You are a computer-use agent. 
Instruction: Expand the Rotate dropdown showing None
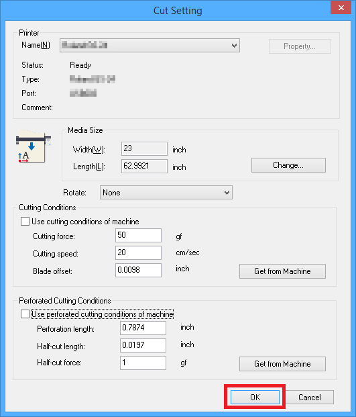(166, 193)
